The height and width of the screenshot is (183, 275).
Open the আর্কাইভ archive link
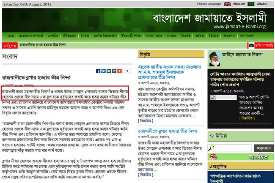coord(258,157)
